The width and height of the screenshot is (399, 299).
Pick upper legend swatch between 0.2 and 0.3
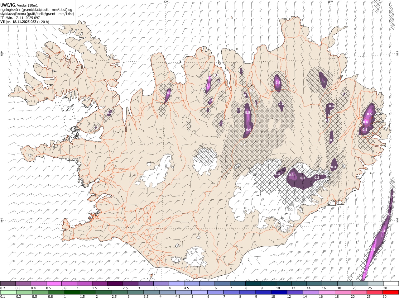[8, 283]
